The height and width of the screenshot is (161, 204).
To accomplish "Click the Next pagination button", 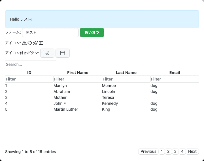I will pyautogui.click(x=192, y=151).
